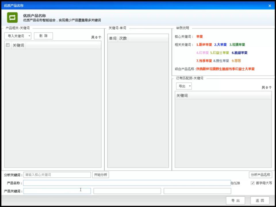276x207 pixels.
Task: Click the 单词 column header
Action: tap(113, 38)
